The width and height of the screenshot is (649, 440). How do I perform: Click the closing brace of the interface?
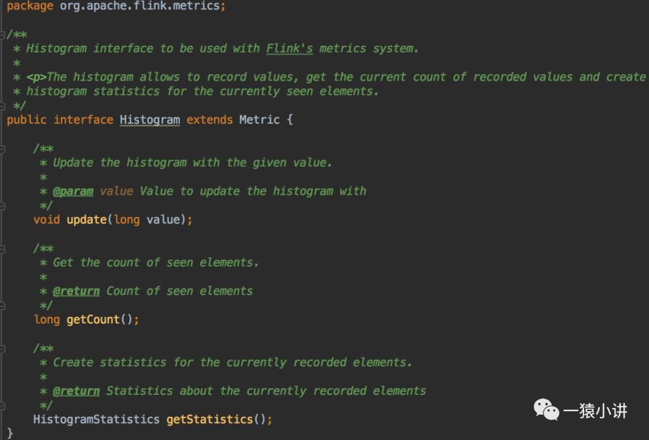[10, 433]
